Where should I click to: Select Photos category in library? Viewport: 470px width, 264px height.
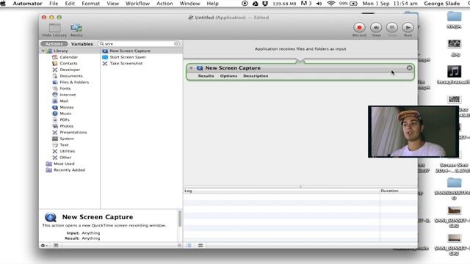point(66,126)
